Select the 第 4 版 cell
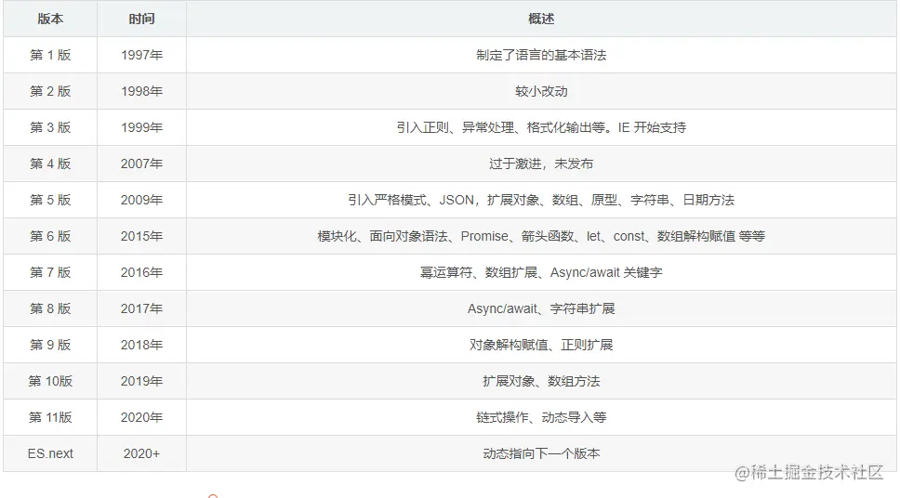 pyautogui.click(x=50, y=164)
